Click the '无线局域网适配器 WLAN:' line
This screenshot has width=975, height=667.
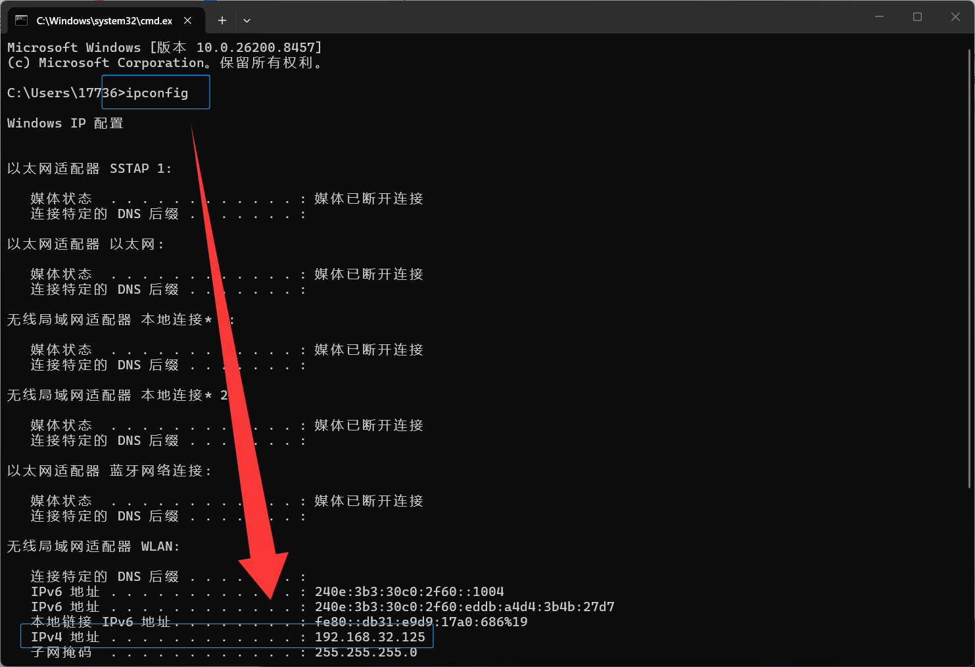click(93, 546)
